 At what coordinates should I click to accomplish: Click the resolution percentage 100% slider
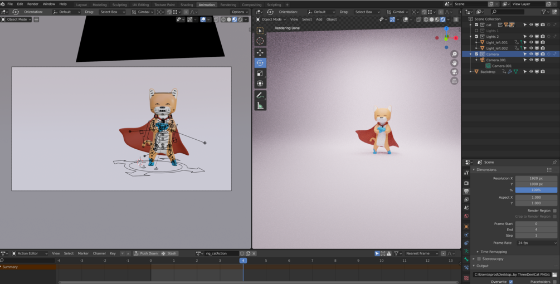tap(536, 190)
